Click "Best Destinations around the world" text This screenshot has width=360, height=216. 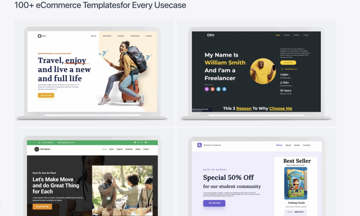pos(54,53)
